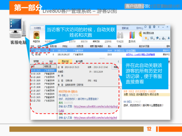Open the VIP会员登陆 page link
Image resolution: width=182 pixels, height=136 pixels.
131,50
